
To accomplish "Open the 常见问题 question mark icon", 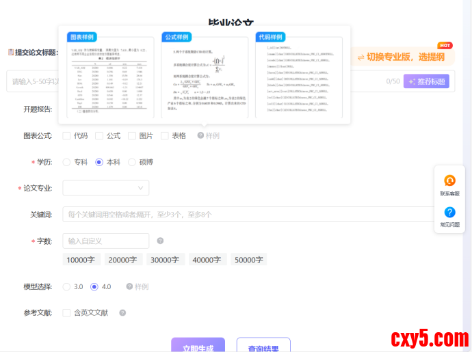I will pos(449,212).
